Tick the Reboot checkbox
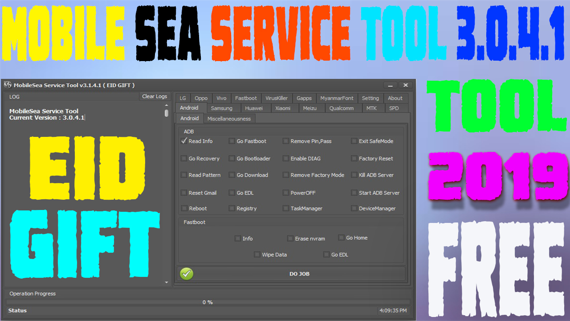 (184, 208)
